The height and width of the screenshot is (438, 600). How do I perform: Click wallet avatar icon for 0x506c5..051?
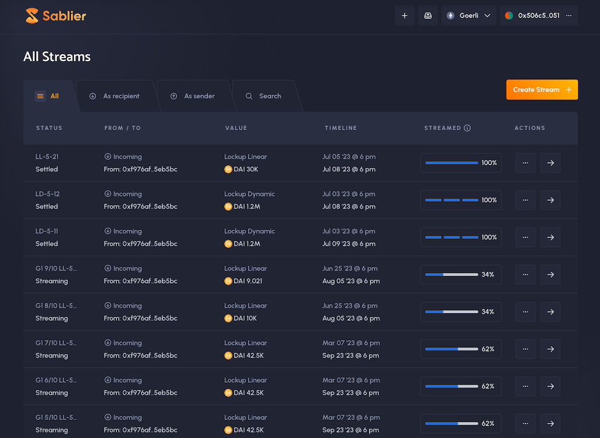(x=509, y=16)
